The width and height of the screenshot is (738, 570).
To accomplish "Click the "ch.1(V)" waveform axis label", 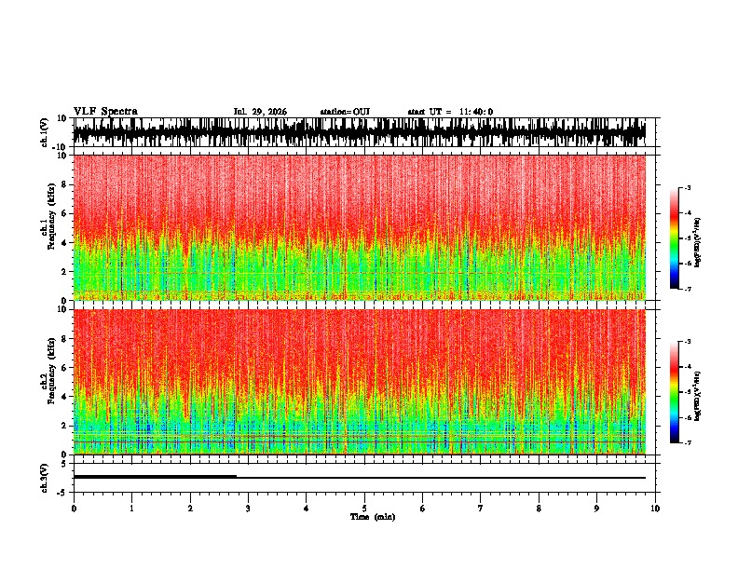I will pos(45,132).
